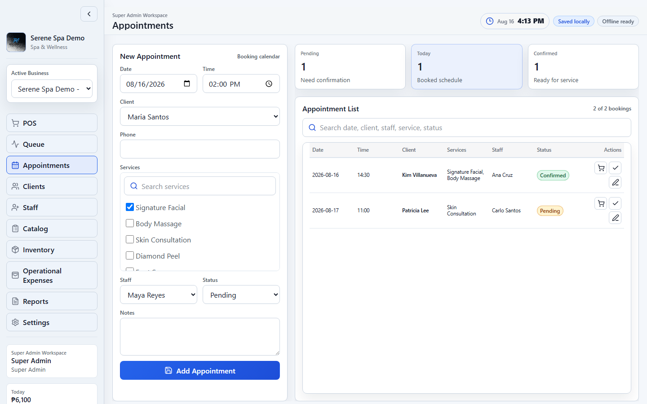
Task: Open the Reports page
Action: [x=52, y=301]
